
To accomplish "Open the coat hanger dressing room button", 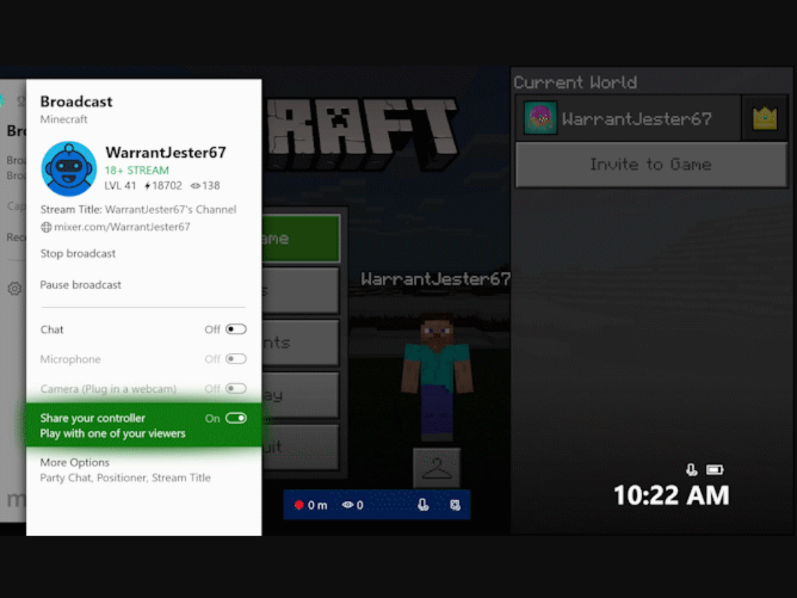I will pos(436,468).
